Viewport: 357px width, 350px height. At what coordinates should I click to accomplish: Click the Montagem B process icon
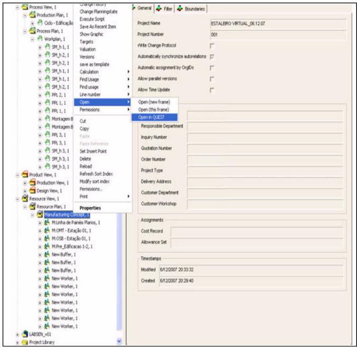coord(47,119)
